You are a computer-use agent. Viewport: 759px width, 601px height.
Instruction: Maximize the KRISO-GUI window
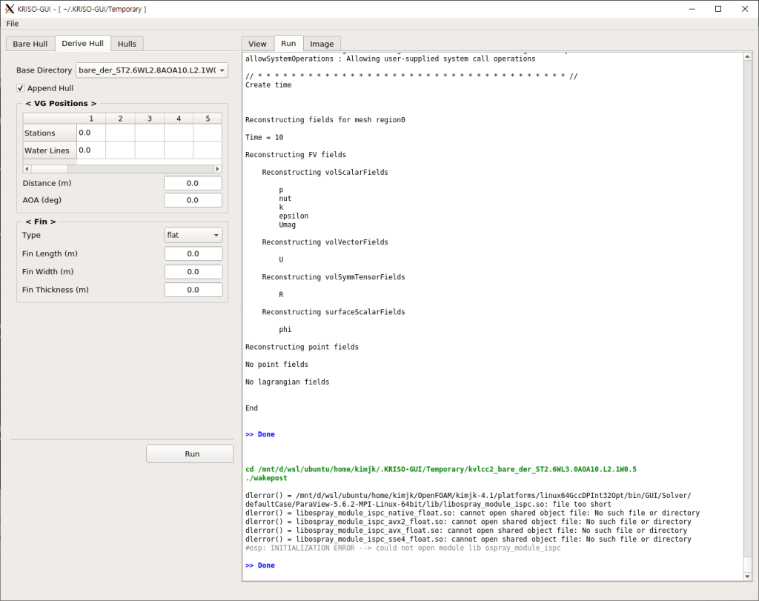(x=717, y=9)
